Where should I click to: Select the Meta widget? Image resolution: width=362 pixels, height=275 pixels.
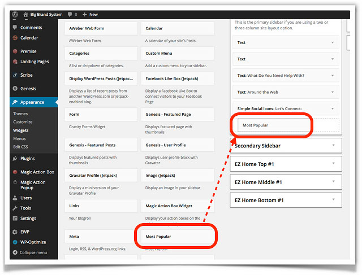coord(101,237)
